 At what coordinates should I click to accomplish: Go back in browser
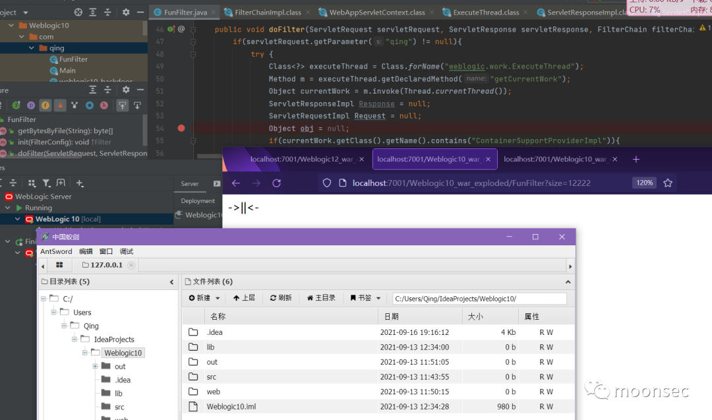click(235, 183)
